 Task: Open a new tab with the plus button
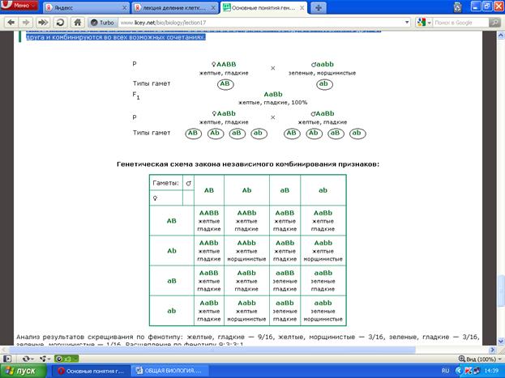click(319, 8)
